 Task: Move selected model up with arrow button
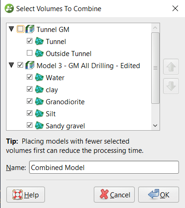(x=171, y=67)
